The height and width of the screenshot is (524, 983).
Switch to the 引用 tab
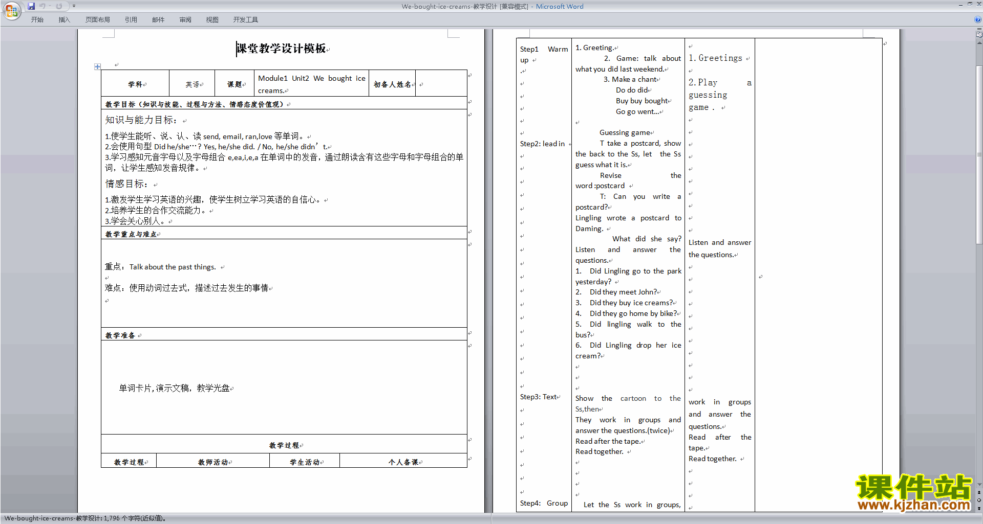tap(131, 20)
